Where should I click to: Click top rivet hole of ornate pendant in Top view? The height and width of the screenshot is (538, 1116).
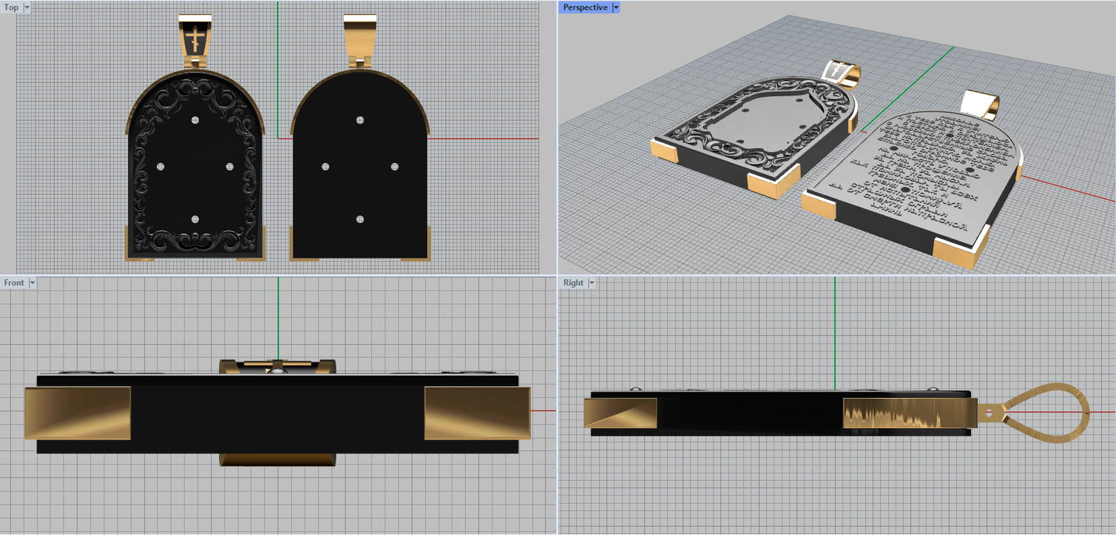click(x=195, y=120)
